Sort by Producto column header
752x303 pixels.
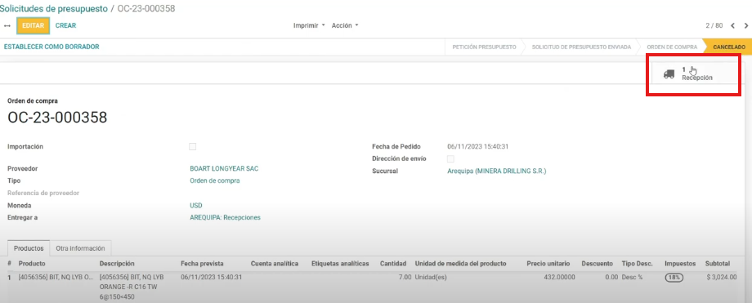coord(32,264)
